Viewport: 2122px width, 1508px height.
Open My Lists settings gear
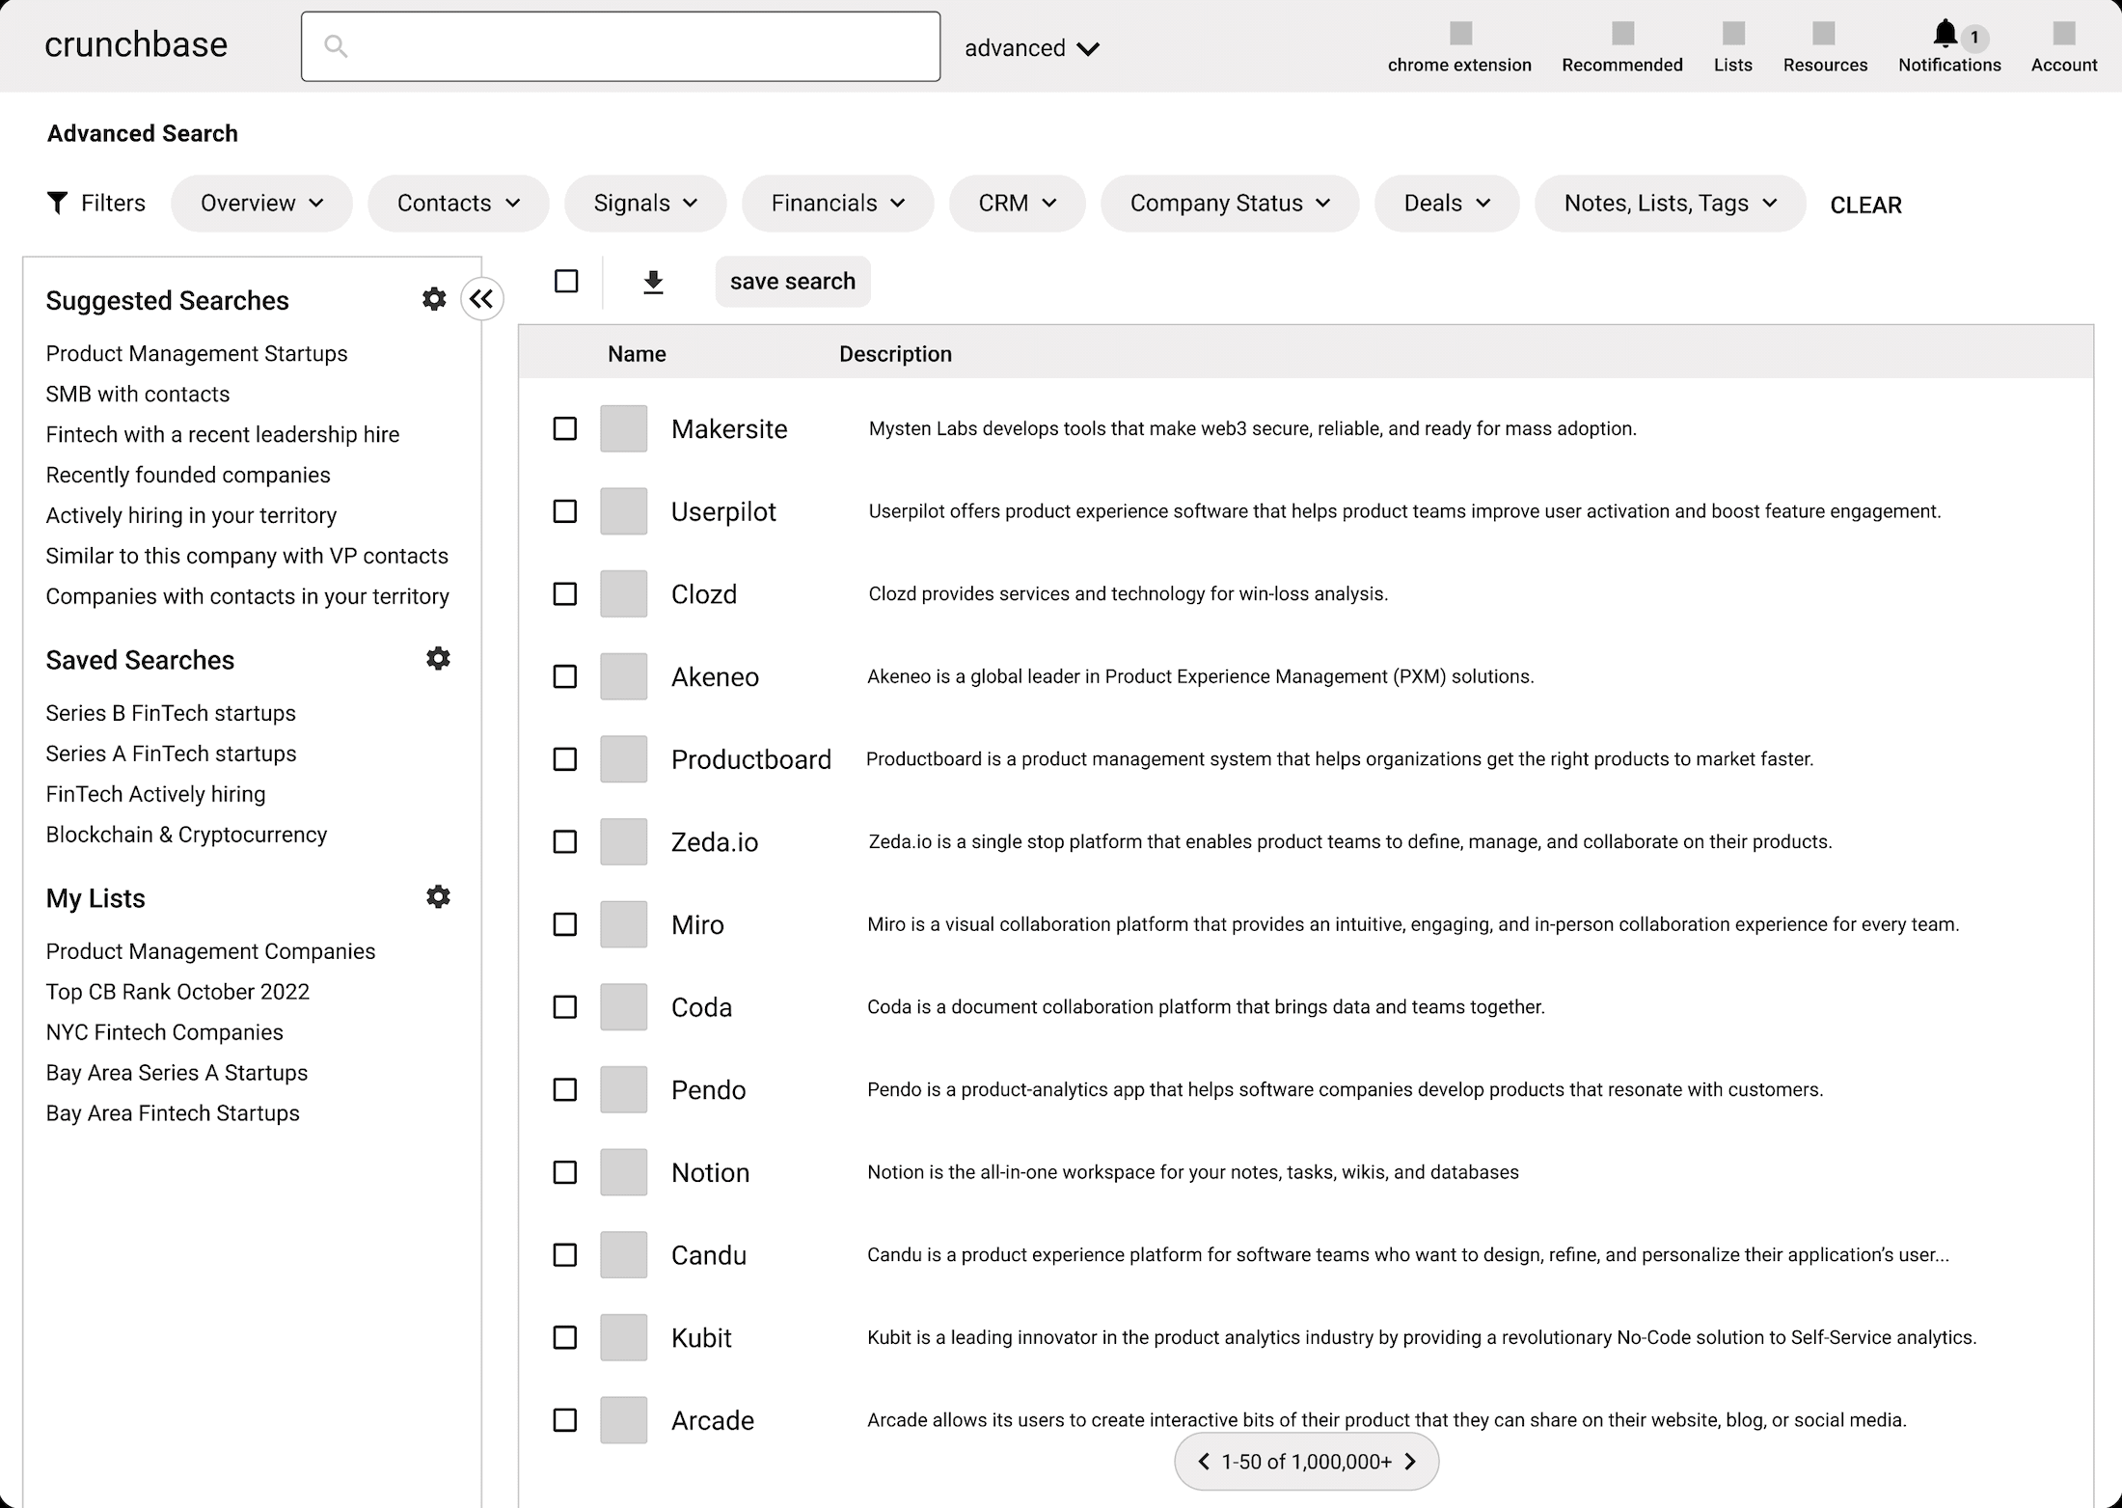tap(438, 897)
